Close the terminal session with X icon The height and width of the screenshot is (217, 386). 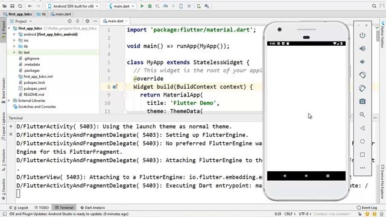(x=11, y=134)
